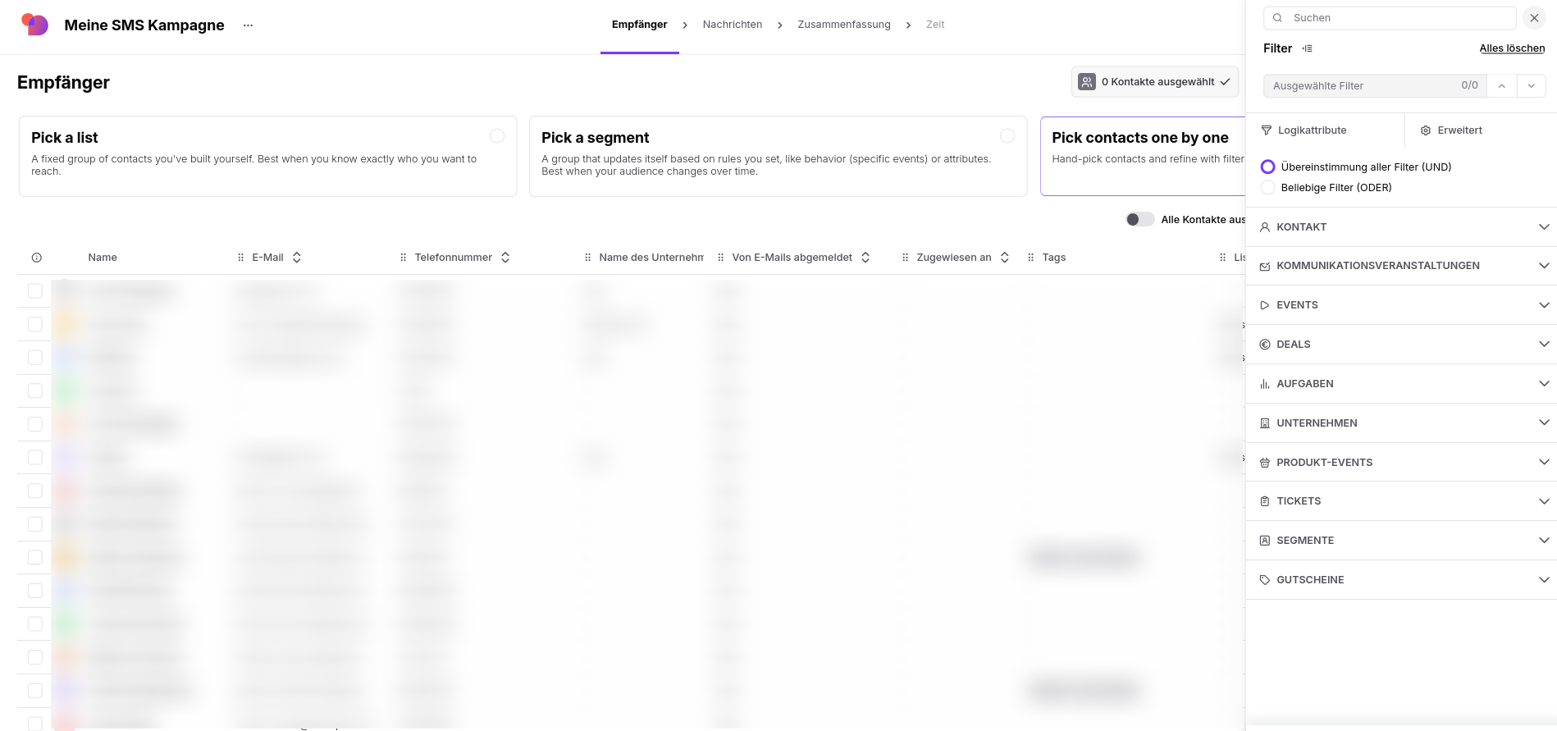Close the filter panel
The width and height of the screenshot is (1557, 731).
1534,18
